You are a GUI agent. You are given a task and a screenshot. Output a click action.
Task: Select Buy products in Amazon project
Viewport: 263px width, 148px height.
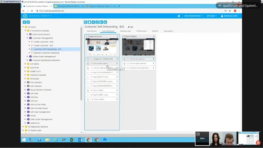pyautogui.click(x=41, y=90)
